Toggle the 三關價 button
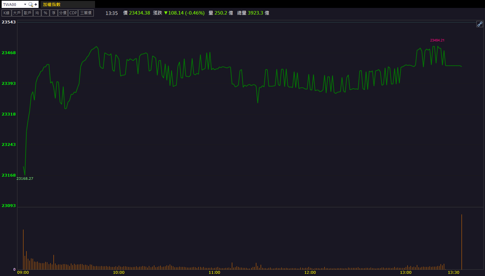Screen dimensions: 485x276 [86, 13]
